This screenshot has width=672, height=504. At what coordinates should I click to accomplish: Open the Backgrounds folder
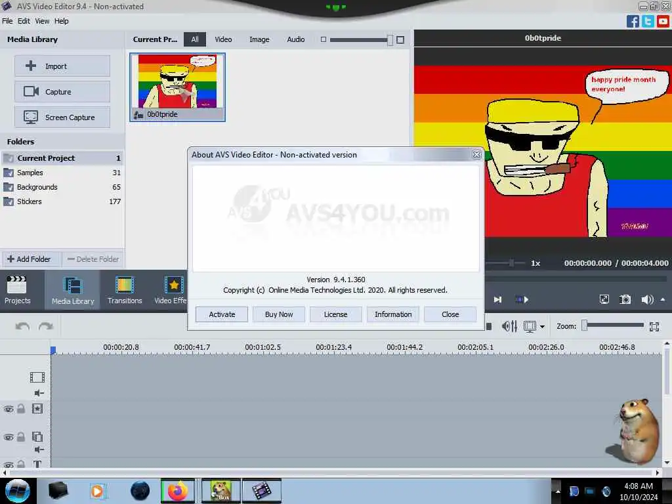(x=62, y=187)
